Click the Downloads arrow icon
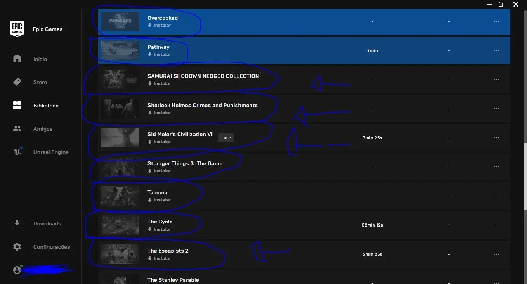The image size is (527, 284). pos(17,223)
